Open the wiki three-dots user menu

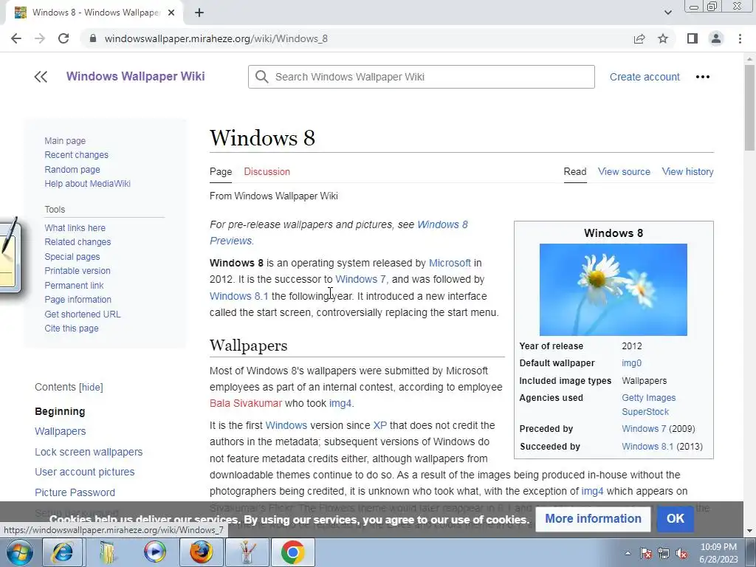point(703,77)
